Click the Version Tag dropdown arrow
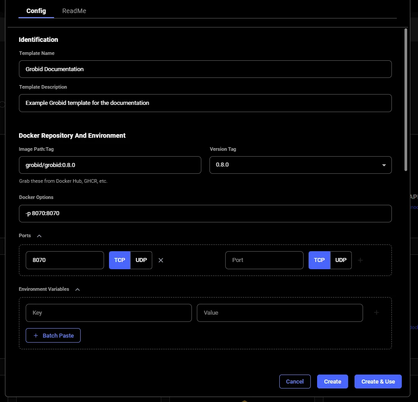Screen dimensions: 418x402 tap(384, 165)
